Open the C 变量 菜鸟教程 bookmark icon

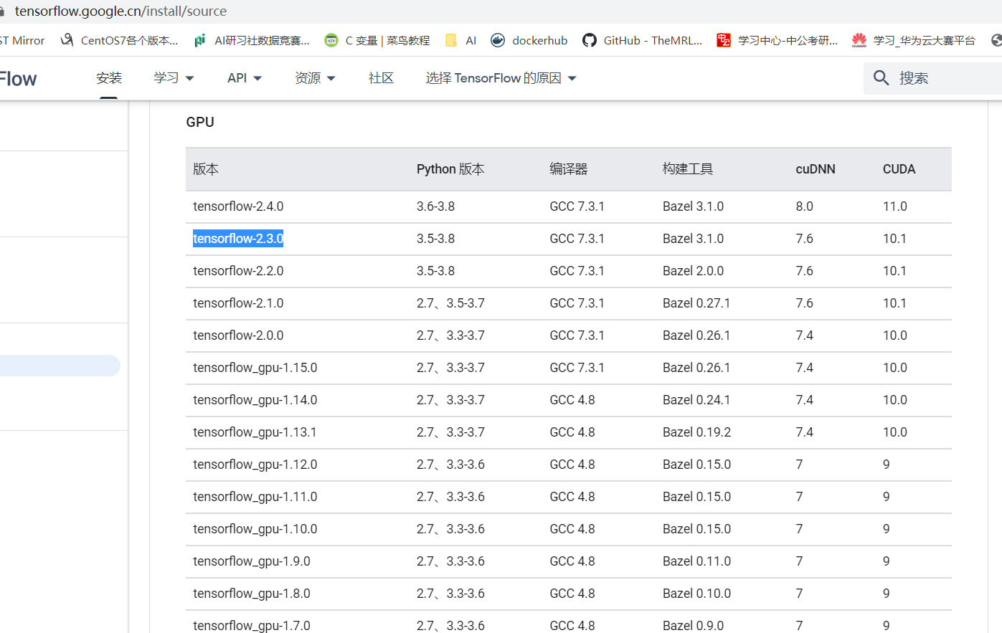coord(330,40)
